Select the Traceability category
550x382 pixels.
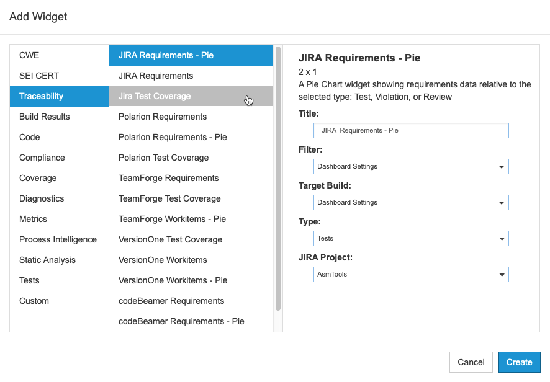click(x=59, y=96)
